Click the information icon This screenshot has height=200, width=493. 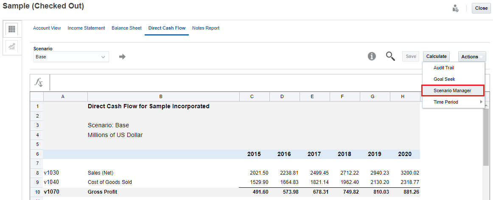[372, 56]
